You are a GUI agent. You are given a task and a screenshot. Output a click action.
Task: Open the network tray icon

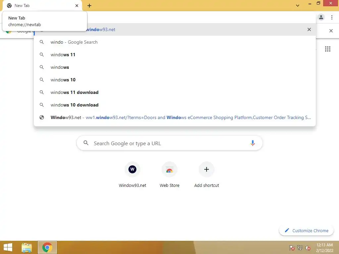[x=300, y=247]
